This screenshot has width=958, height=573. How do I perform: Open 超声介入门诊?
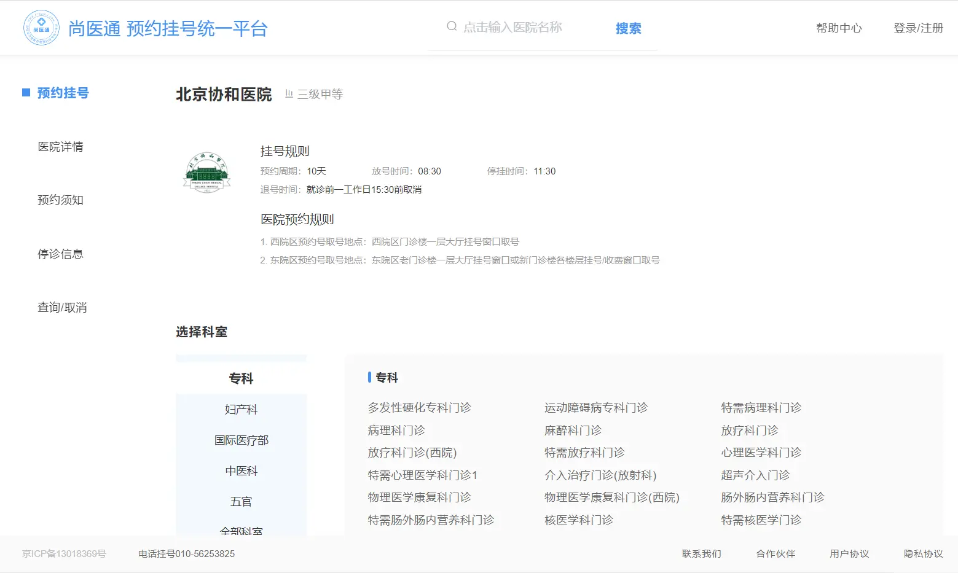(755, 475)
